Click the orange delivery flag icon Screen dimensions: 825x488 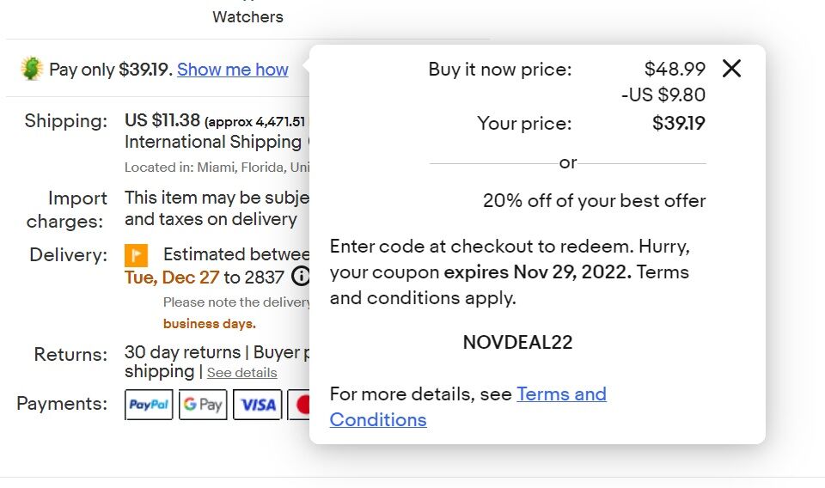(x=137, y=255)
